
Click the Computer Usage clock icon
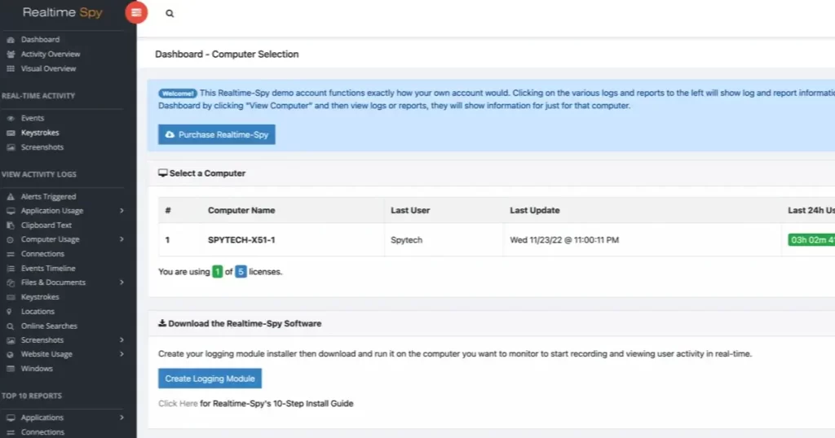pyautogui.click(x=10, y=239)
